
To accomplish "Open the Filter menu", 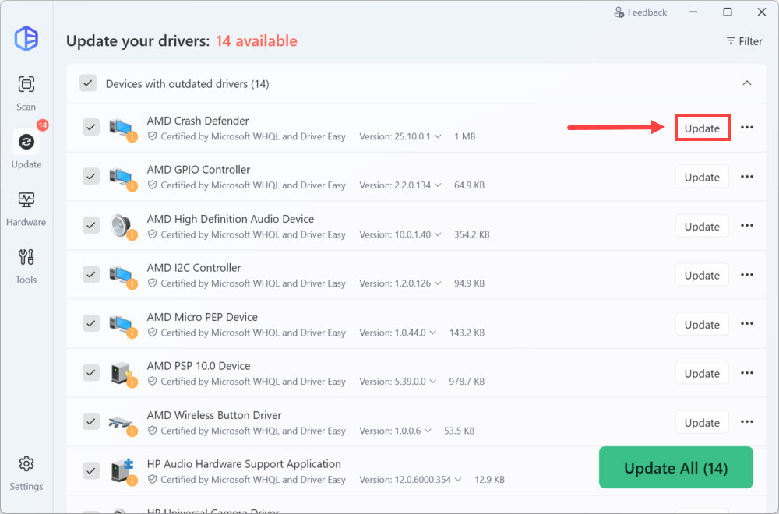I will (744, 41).
